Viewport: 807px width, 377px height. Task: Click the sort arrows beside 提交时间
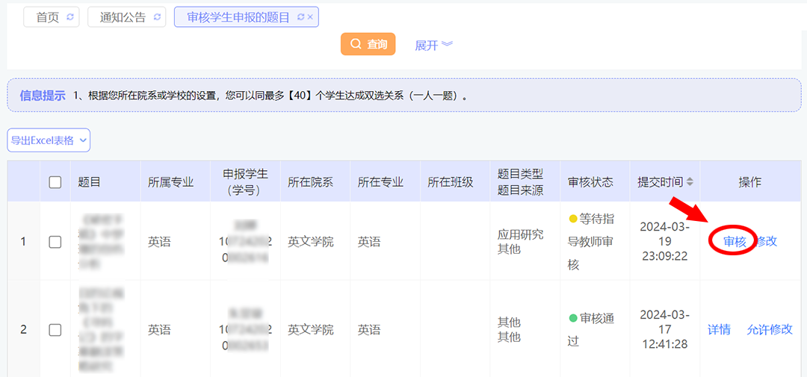(x=690, y=182)
